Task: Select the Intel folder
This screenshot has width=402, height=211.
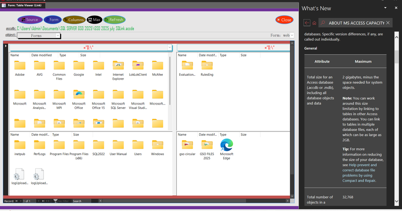Action: (99, 68)
